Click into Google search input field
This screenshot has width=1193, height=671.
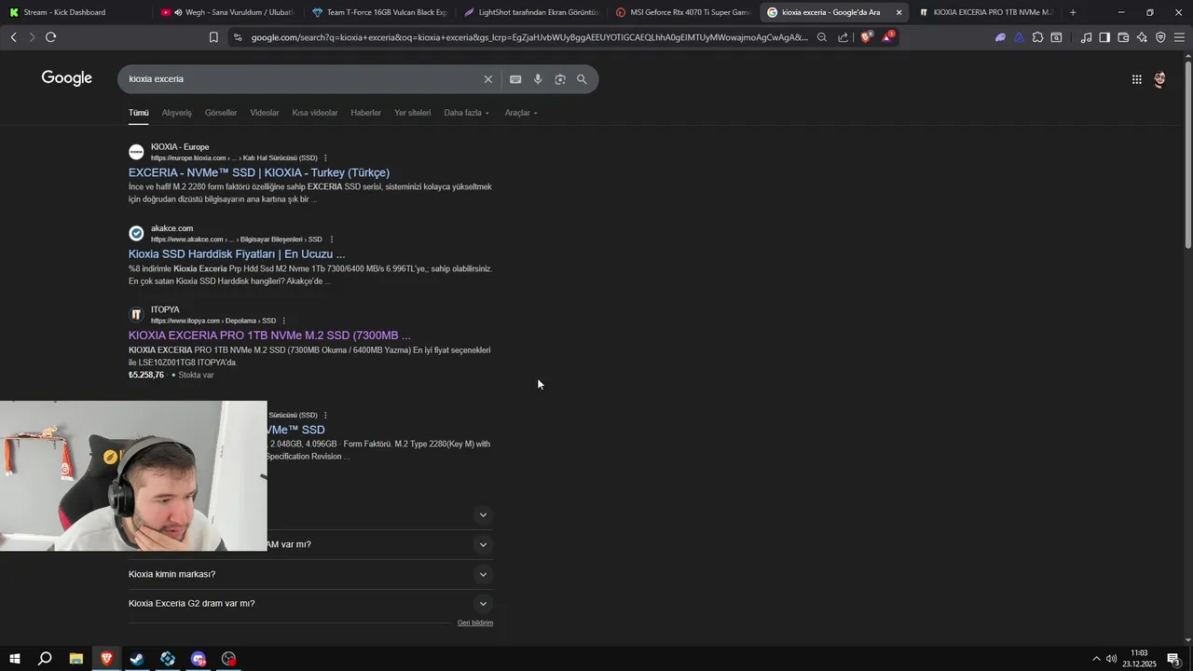point(303,79)
